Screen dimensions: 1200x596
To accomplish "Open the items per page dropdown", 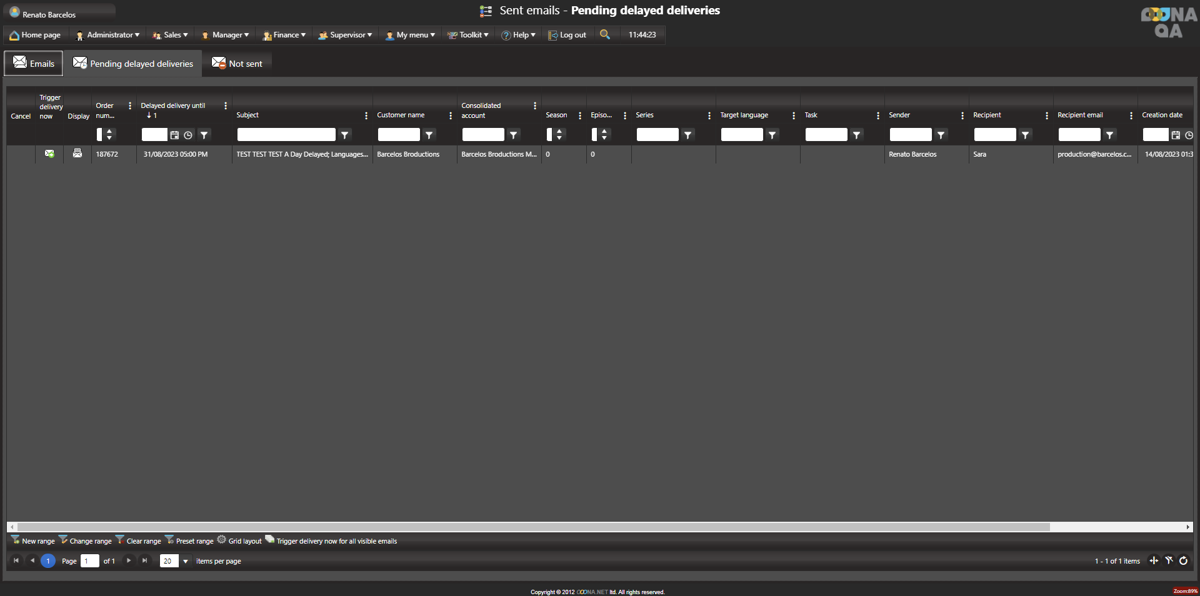I will pos(186,561).
